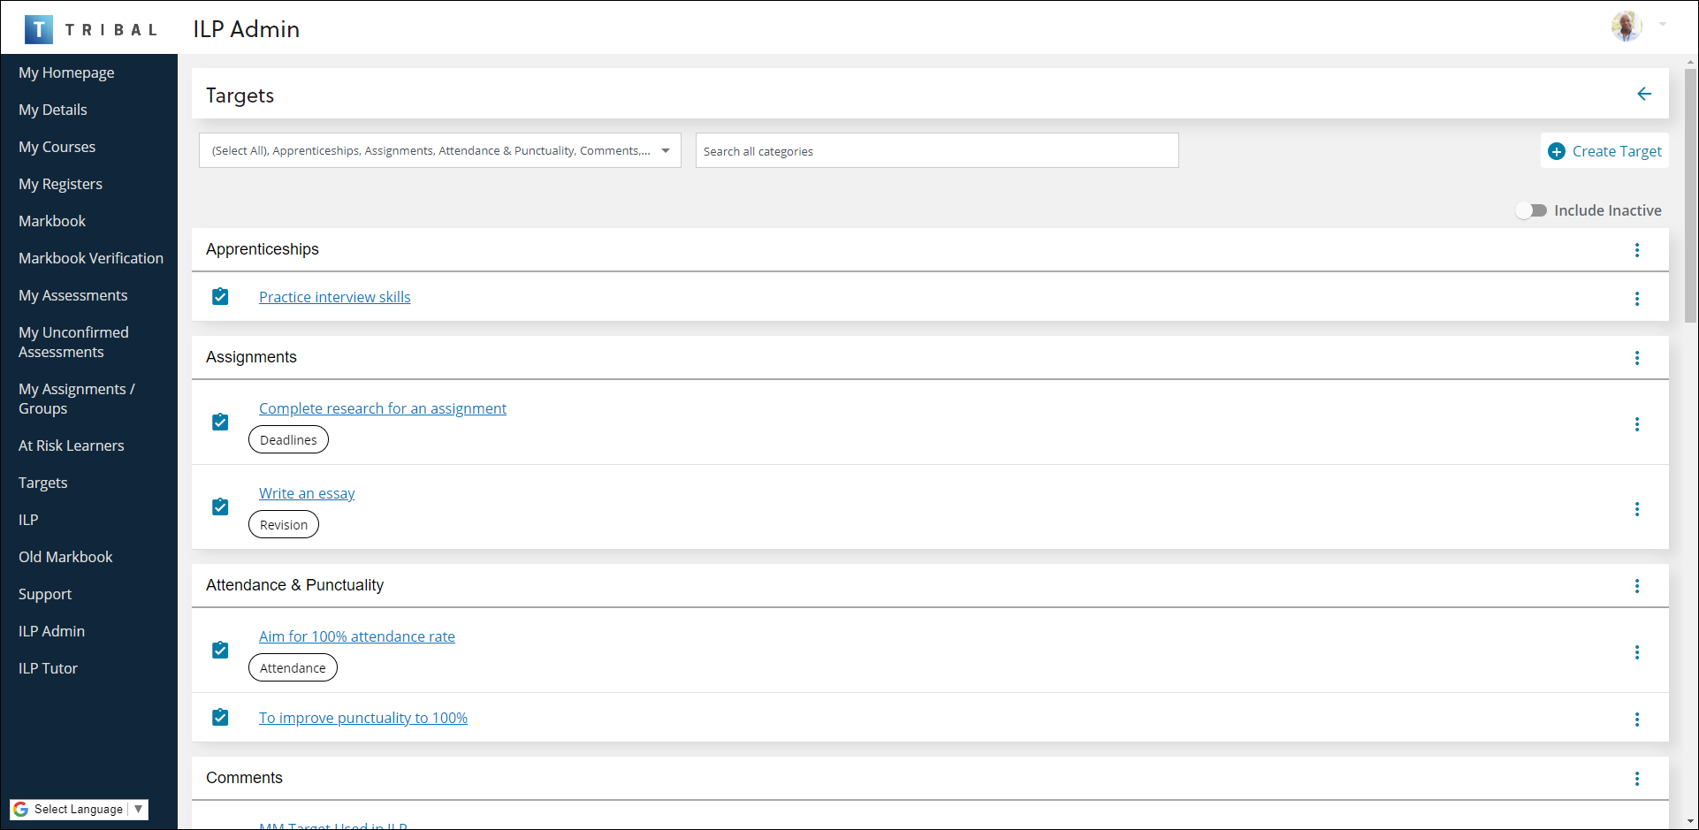This screenshot has width=1699, height=830.
Task: Click clipboard icon beside Aim for 100% attendance rate
Action: click(x=220, y=651)
